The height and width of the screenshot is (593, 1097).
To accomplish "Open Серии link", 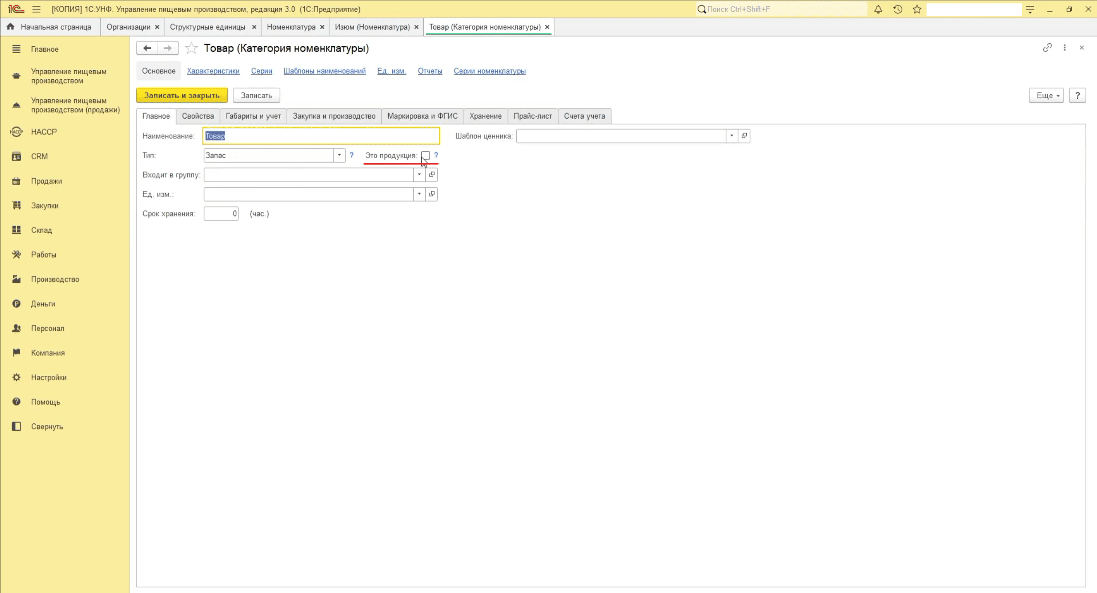I will pos(261,71).
